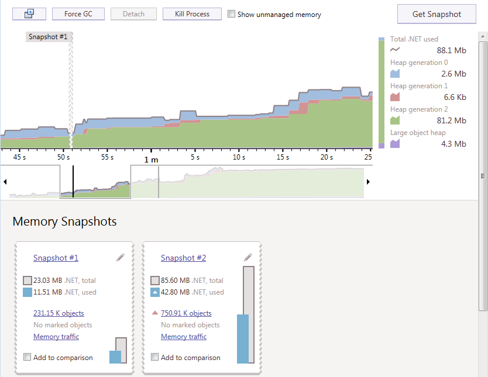488x377 pixels.
Task: Select the Snapshot #1 flag on the timeline
Action: pyautogui.click(x=49, y=36)
